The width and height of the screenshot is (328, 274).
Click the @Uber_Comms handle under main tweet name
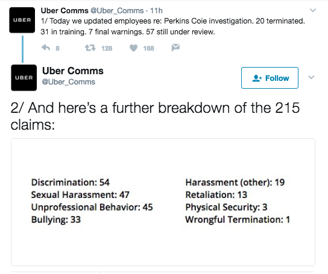[x=69, y=82]
